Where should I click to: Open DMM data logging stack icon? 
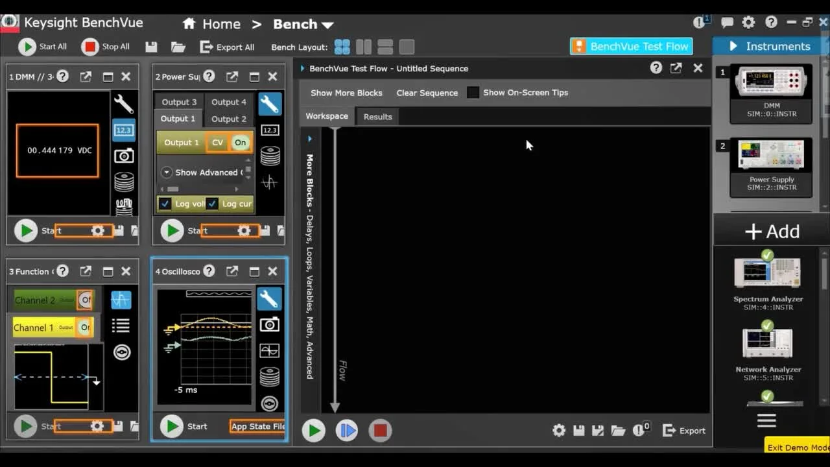[x=124, y=182]
